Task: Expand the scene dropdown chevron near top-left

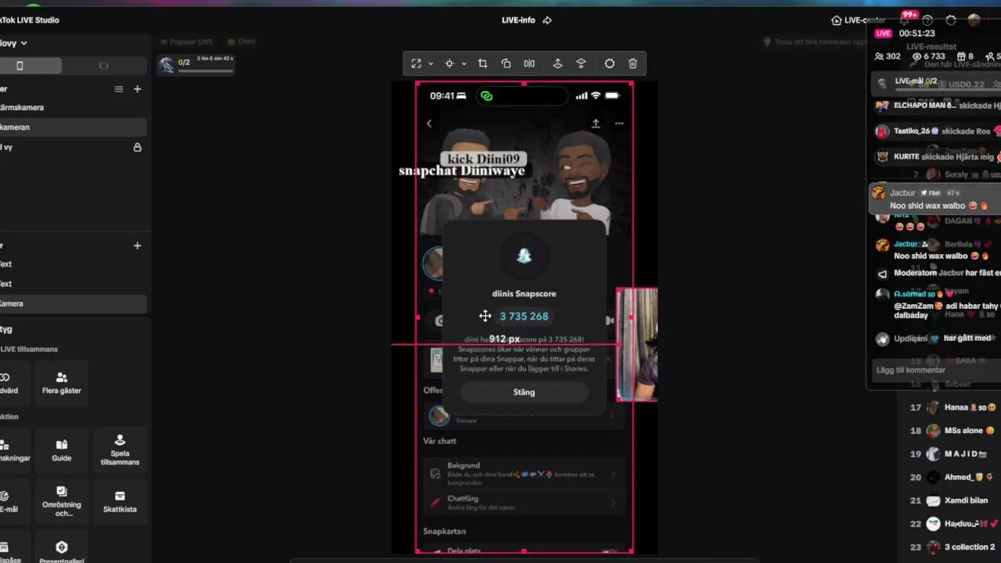Action: click(x=24, y=43)
